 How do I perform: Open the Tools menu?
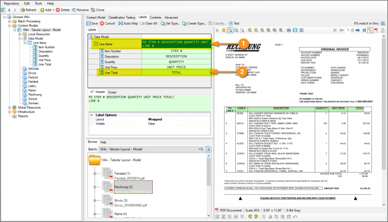tap(38, 3)
